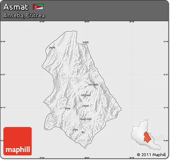This screenshot has width=170, height=160.
Task: Click the Asmat town label on map
Action: point(86,105)
